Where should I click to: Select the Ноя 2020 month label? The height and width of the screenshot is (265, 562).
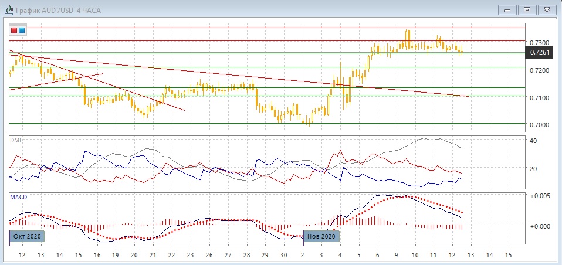(x=321, y=236)
